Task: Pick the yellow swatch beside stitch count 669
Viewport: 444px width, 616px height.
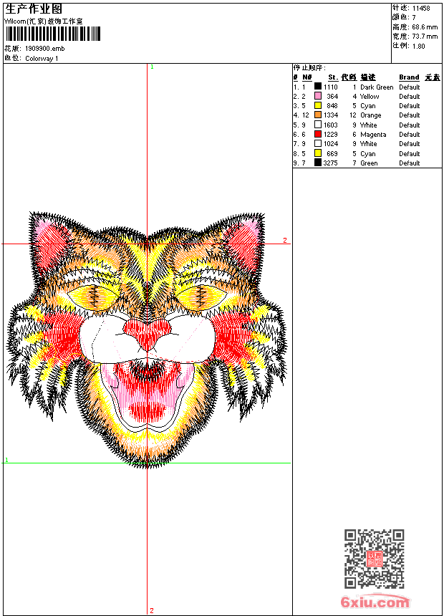Action: tap(318, 153)
